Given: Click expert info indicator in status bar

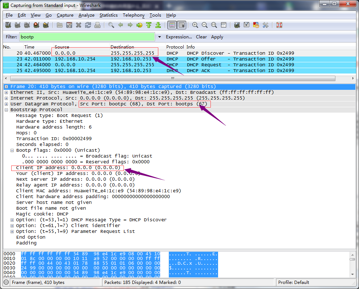Looking at the screenshot, I should (7, 282).
